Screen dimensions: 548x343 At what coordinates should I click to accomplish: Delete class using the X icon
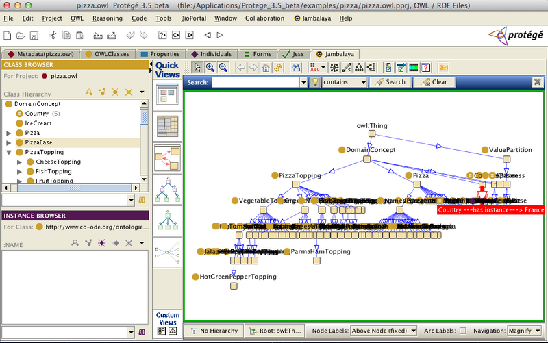pyautogui.click(x=129, y=92)
